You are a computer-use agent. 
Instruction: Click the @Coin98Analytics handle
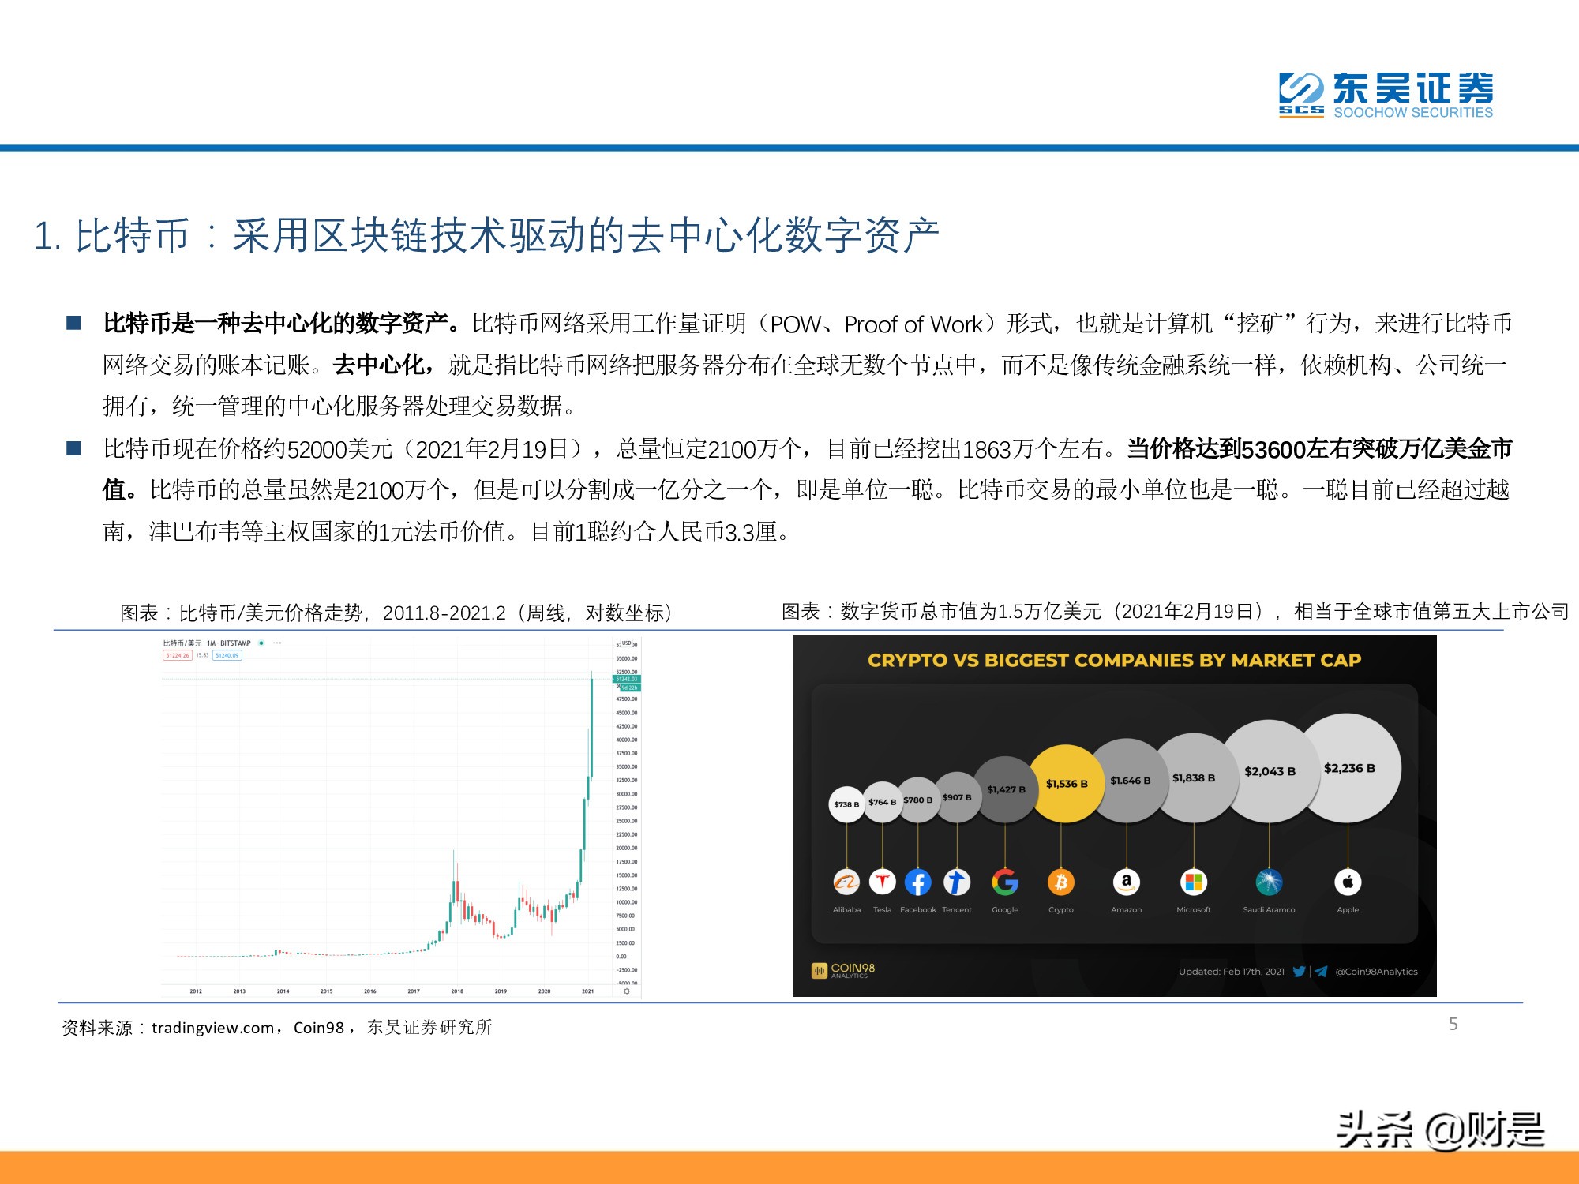[x=1375, y=971]
